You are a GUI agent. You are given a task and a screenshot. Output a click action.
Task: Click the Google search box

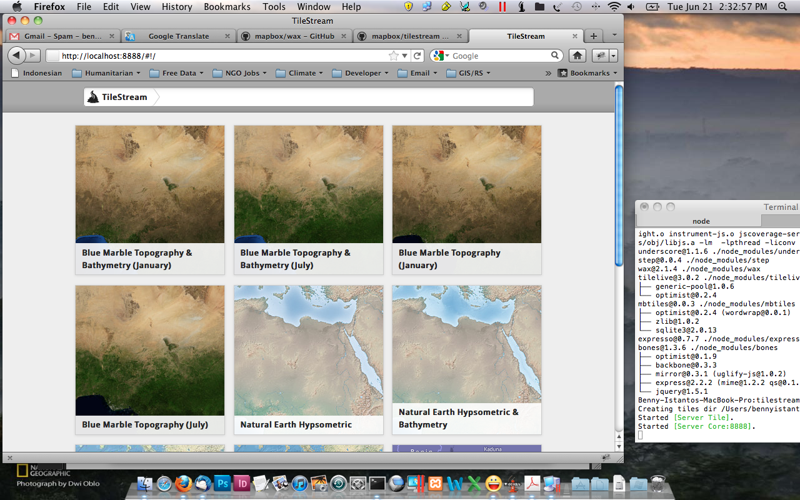(x=500, y=56)
